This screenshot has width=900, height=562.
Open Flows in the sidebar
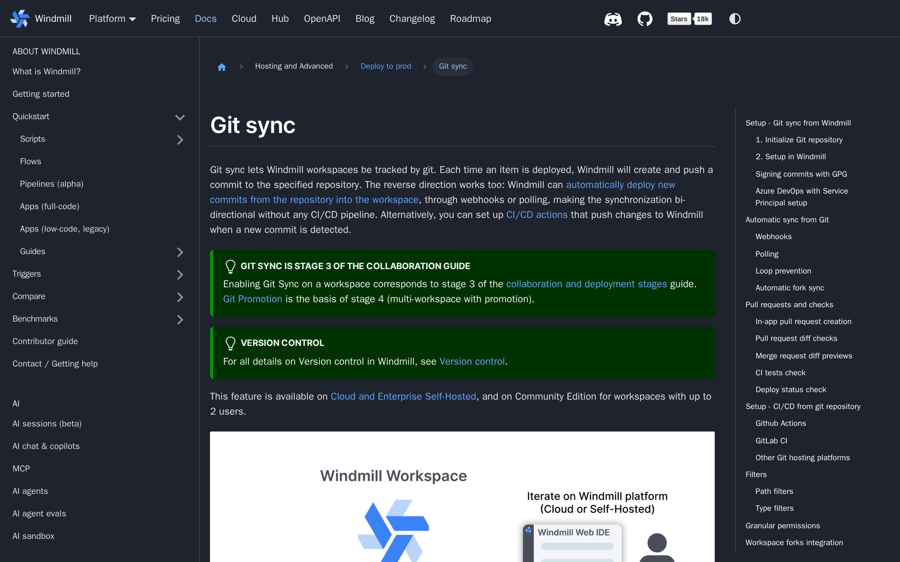31,161
